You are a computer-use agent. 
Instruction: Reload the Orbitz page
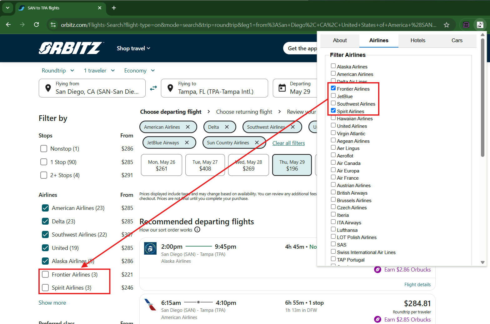coord(37,25)
